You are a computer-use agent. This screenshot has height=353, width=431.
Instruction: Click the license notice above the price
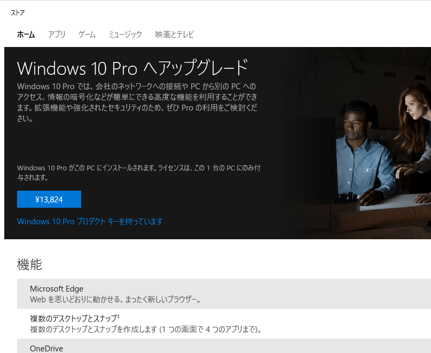click(139, 172)
